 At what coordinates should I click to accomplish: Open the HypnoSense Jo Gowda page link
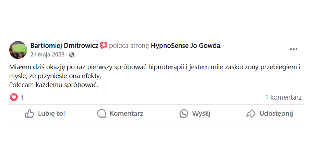point(185,46)
